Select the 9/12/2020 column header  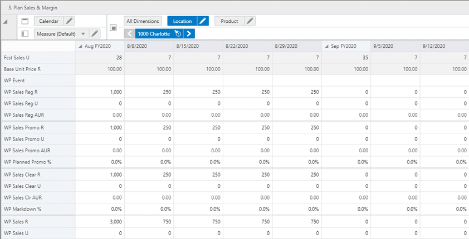(444, 46)
